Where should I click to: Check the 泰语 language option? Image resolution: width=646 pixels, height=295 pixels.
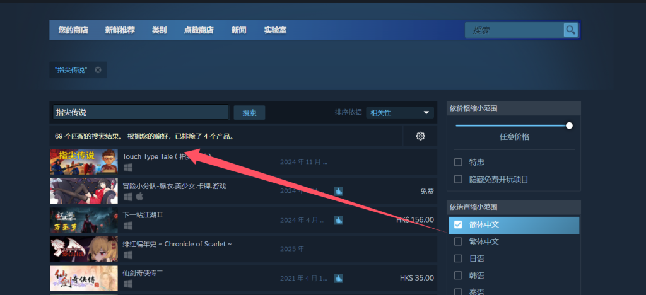point(458,291)
